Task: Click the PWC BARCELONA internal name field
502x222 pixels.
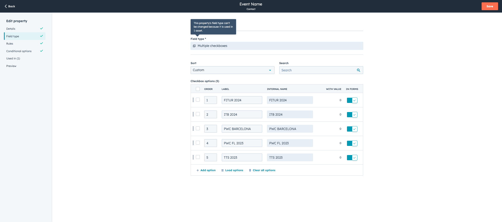Action: click(290, 129)
